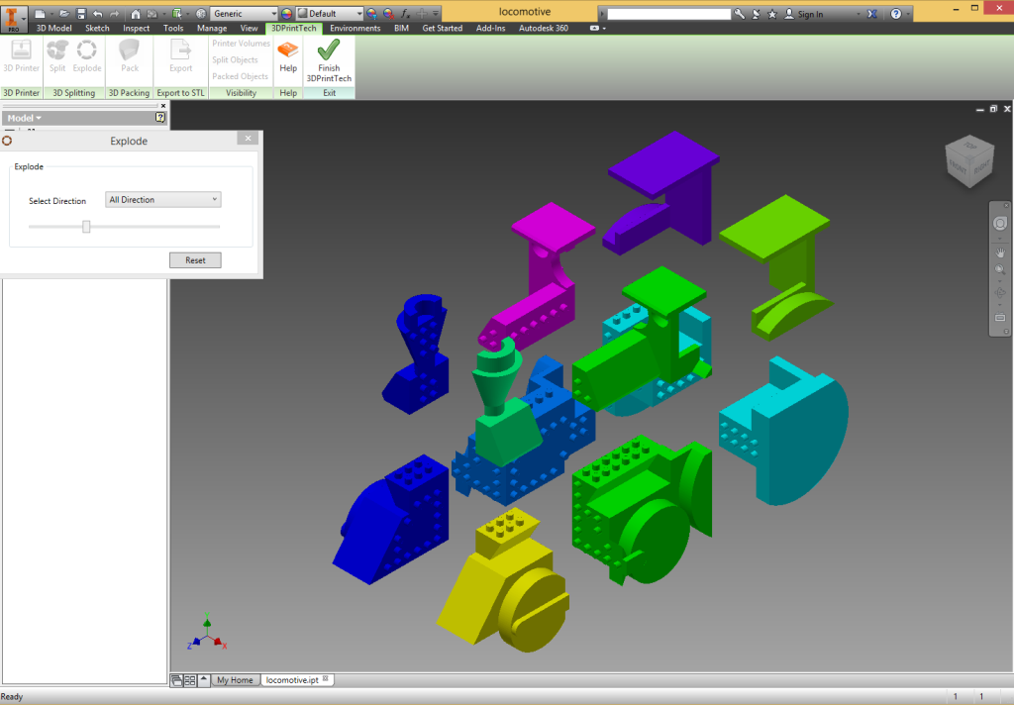
Task: Click the Save icon in quick access toolbar
Action: 81,14
